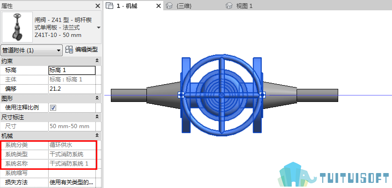Click the left connector grip on valve
392x188 pixels.
181,95
